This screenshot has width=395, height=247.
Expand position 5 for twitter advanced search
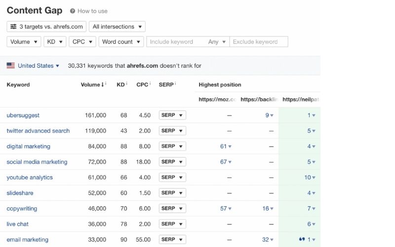[x=312, y=131]
